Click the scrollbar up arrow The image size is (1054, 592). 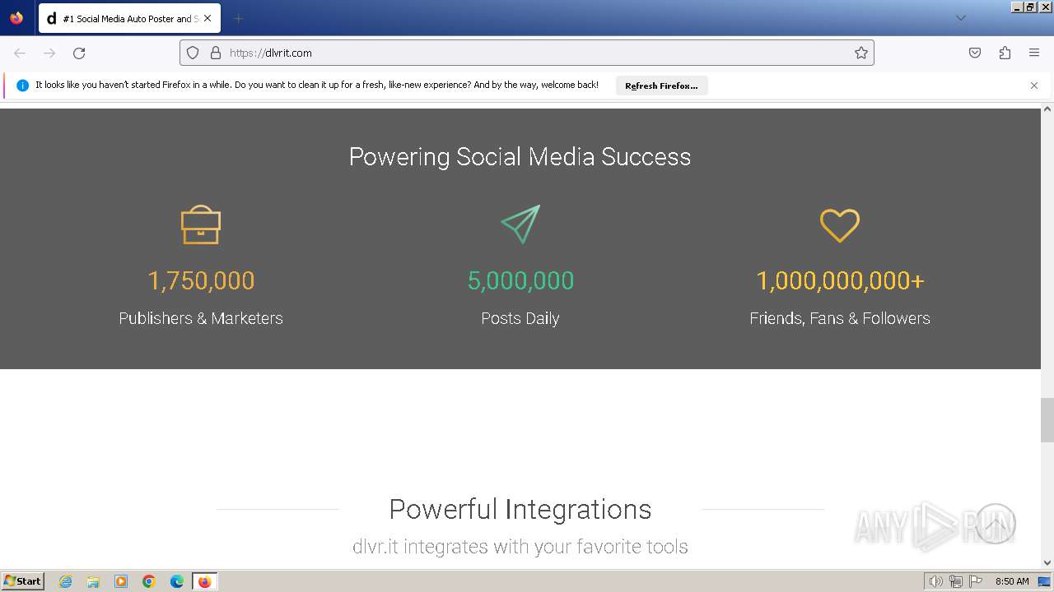(1047, 109)
